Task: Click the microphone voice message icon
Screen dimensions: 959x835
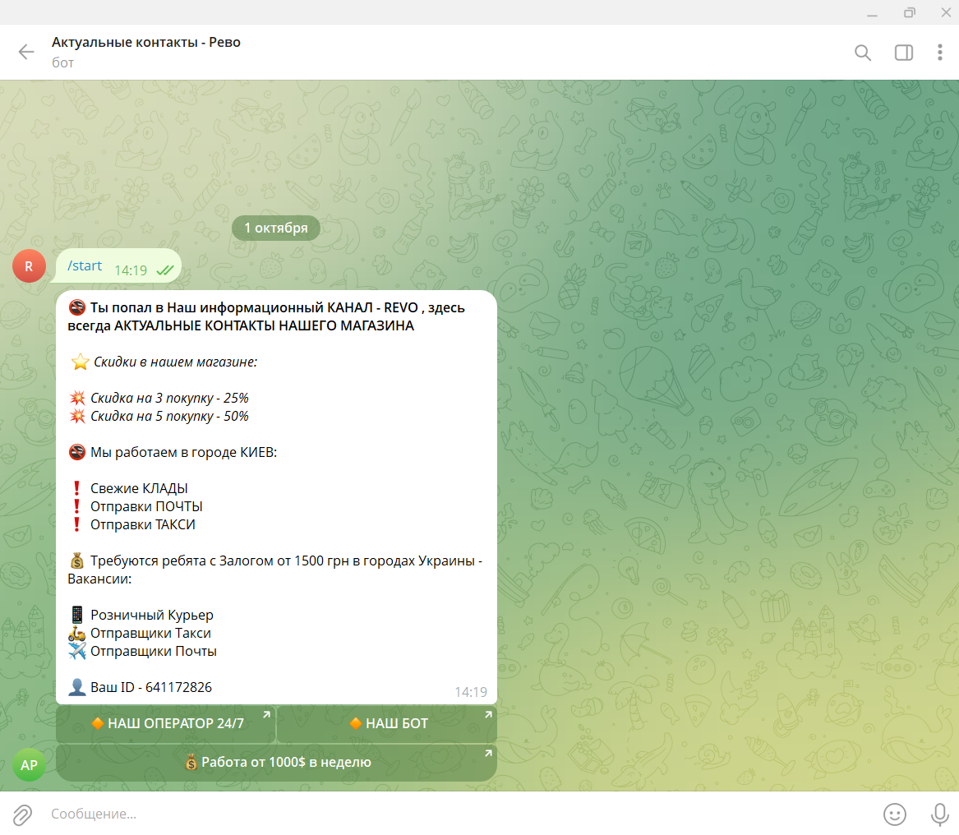Action: pos(939,814)
